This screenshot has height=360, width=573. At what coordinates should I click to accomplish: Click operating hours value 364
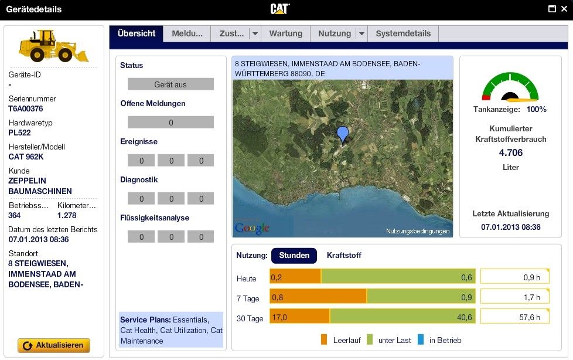pyautogui.click(x=14, y=216)
